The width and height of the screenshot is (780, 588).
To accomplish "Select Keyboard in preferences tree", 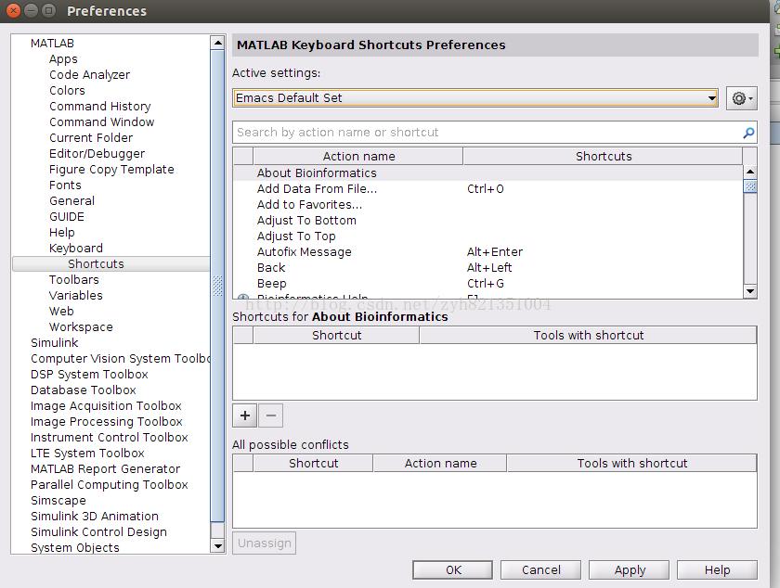I will [x=76, y=248].
